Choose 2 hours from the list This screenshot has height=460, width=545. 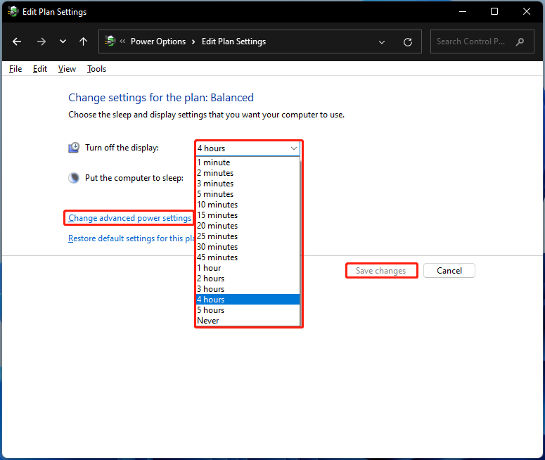coord(248,279)
